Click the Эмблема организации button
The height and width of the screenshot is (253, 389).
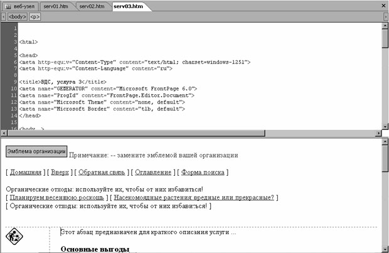click(36, 151)
